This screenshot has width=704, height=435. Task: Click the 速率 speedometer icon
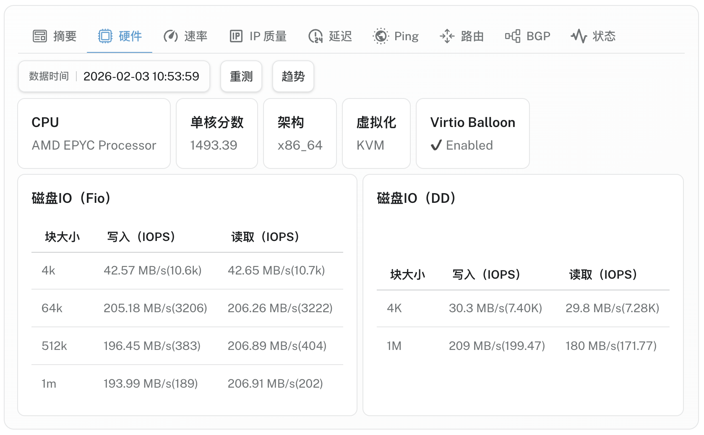(x=170, y=36)
